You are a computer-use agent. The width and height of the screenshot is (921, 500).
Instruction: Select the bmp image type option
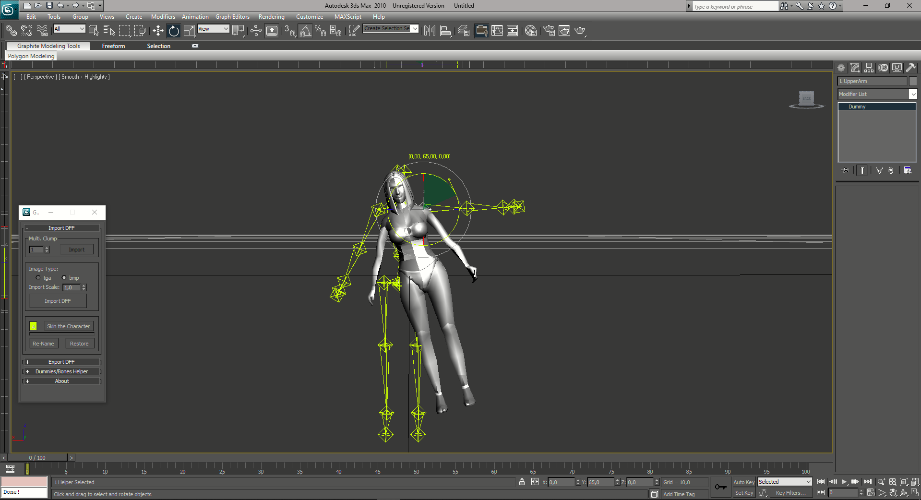[64, 278]
